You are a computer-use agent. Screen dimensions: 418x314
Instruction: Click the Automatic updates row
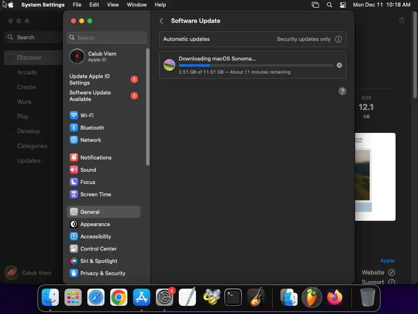coord(253,39)
